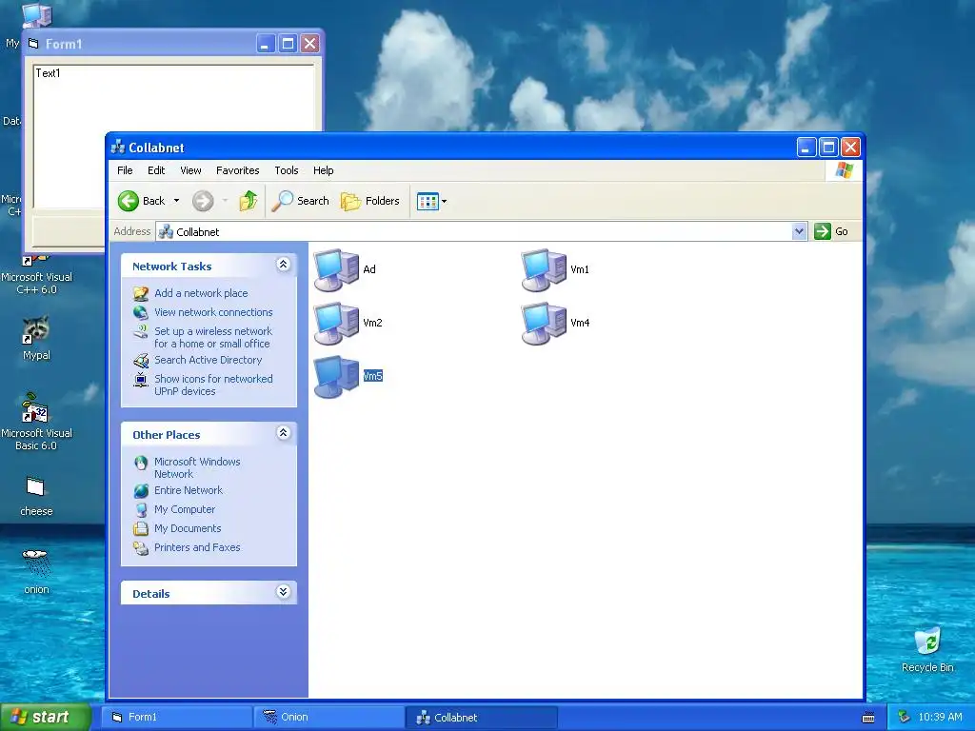
Task: Click the Forward arrow icon
Action: 203,201
